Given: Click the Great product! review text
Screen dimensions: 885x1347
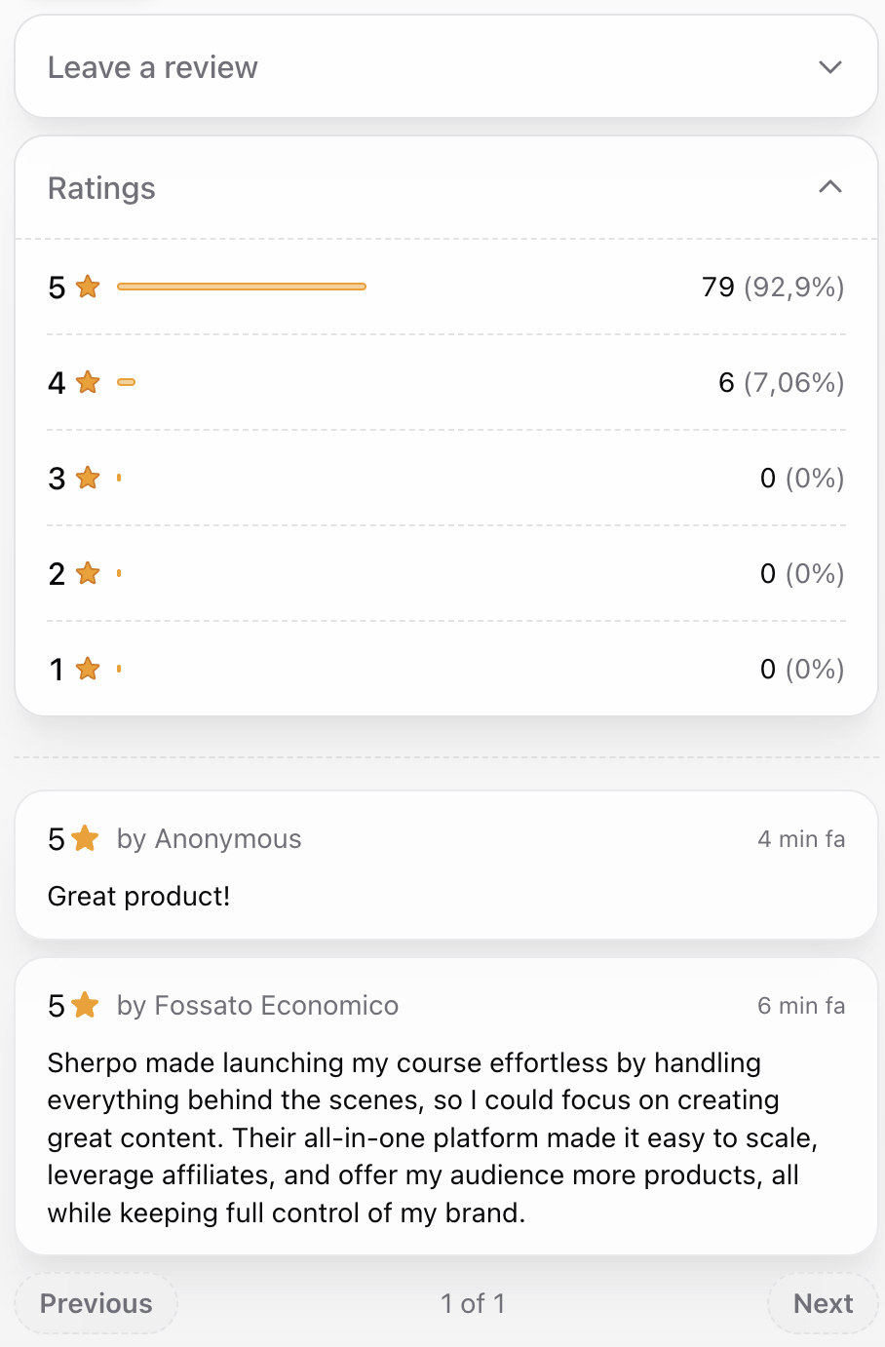Looking at the screenshot, I should pos(138,896).
